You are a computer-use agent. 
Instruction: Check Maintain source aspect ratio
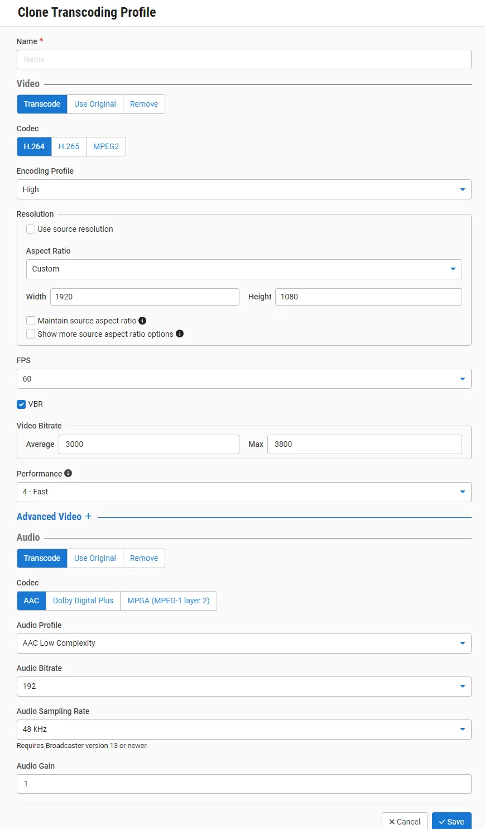click(x=31, y=321)
